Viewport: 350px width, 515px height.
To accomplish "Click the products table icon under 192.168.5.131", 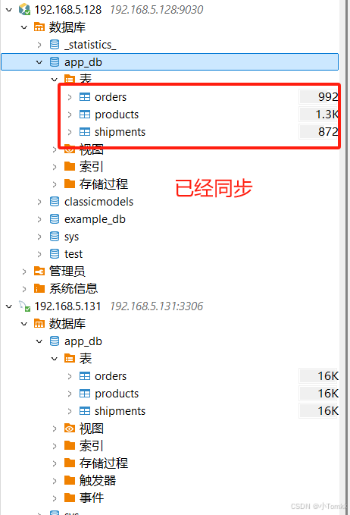I will pyautogui.click(x=85, y=393).
